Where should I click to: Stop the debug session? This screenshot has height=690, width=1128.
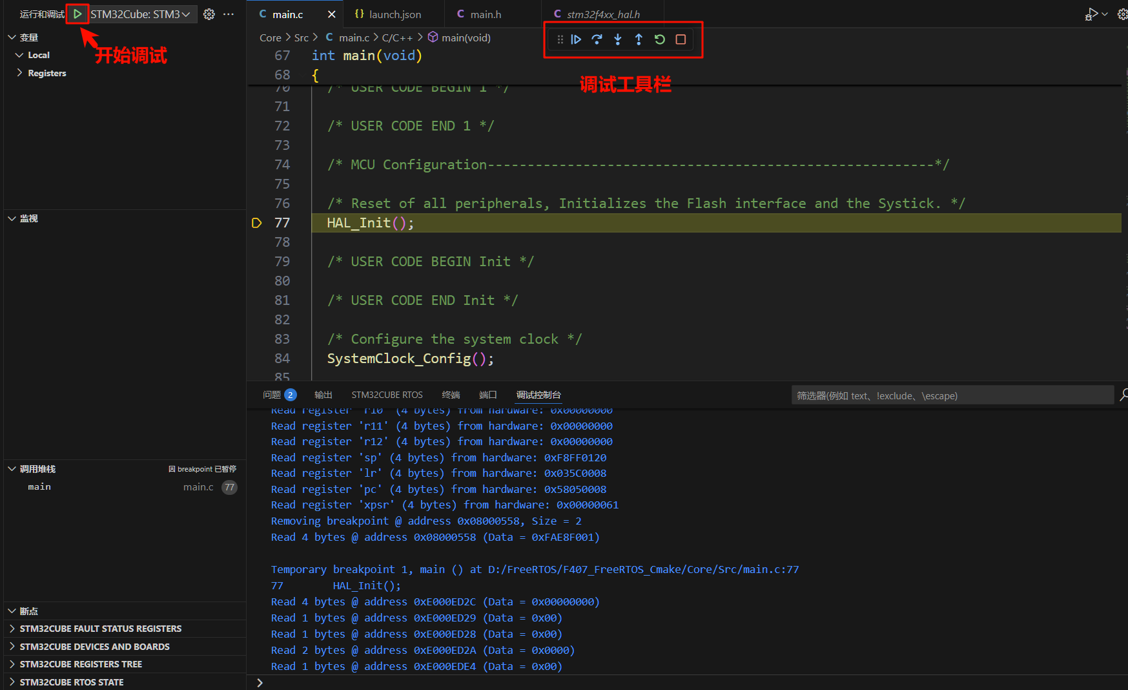click(x=681, y=39)
